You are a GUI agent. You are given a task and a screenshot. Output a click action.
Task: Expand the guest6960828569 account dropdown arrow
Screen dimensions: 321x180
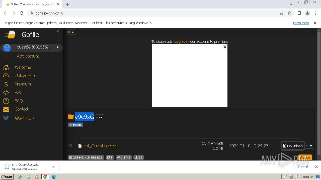coord(58,47)
